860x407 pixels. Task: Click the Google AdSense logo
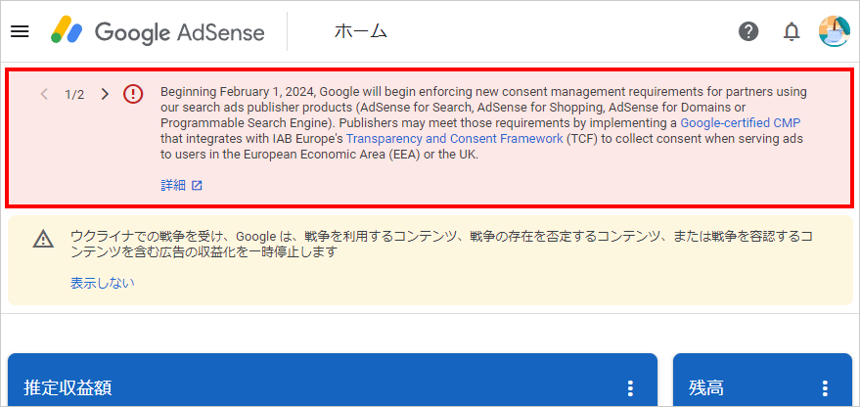click(158, 32)
